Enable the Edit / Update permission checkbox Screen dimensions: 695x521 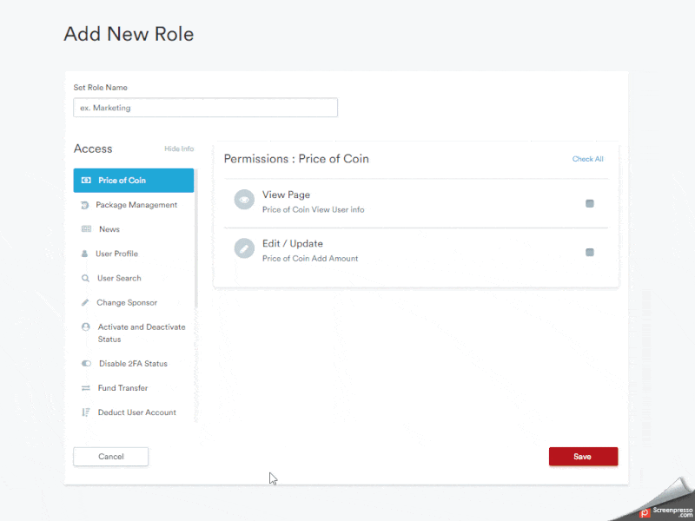pyautogui.click(x=590, y=252)
